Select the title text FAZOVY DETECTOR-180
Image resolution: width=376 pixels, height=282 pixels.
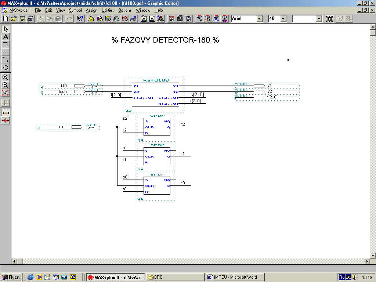(x=165, y=40)
